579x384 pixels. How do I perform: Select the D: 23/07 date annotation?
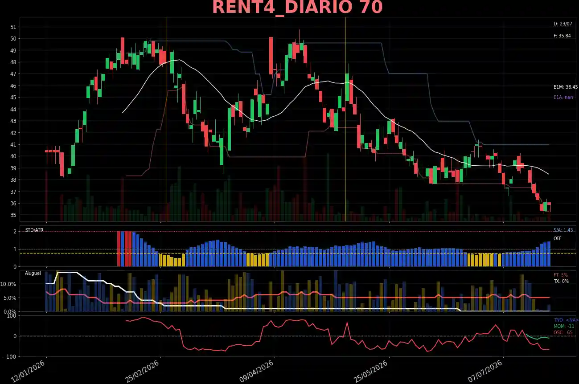(x=563, y=24)
